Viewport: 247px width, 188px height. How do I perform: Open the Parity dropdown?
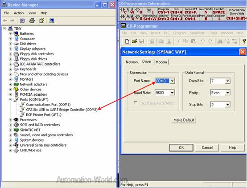coord(227,93)
